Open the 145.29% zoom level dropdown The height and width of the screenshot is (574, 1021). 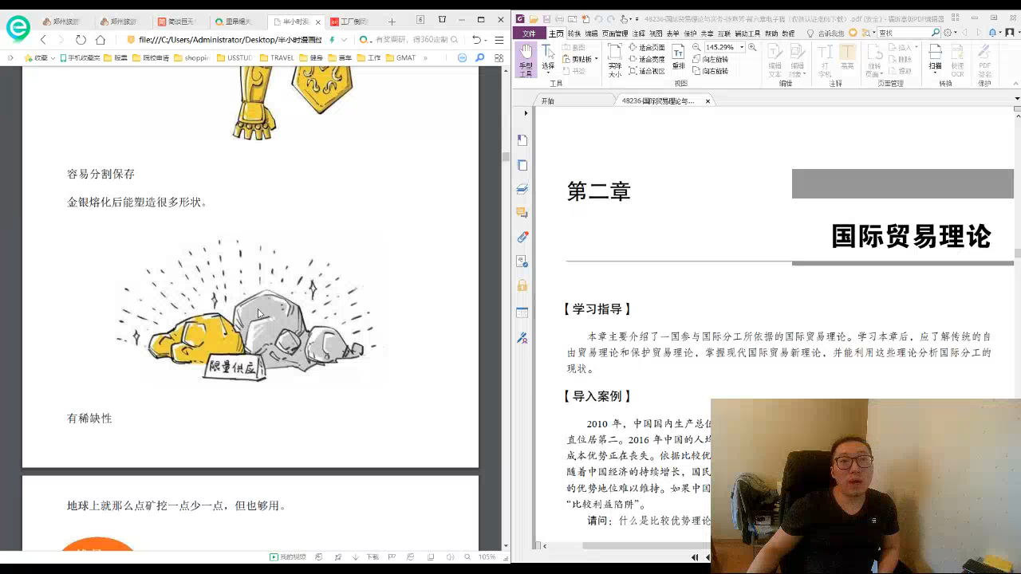point(741,48)
